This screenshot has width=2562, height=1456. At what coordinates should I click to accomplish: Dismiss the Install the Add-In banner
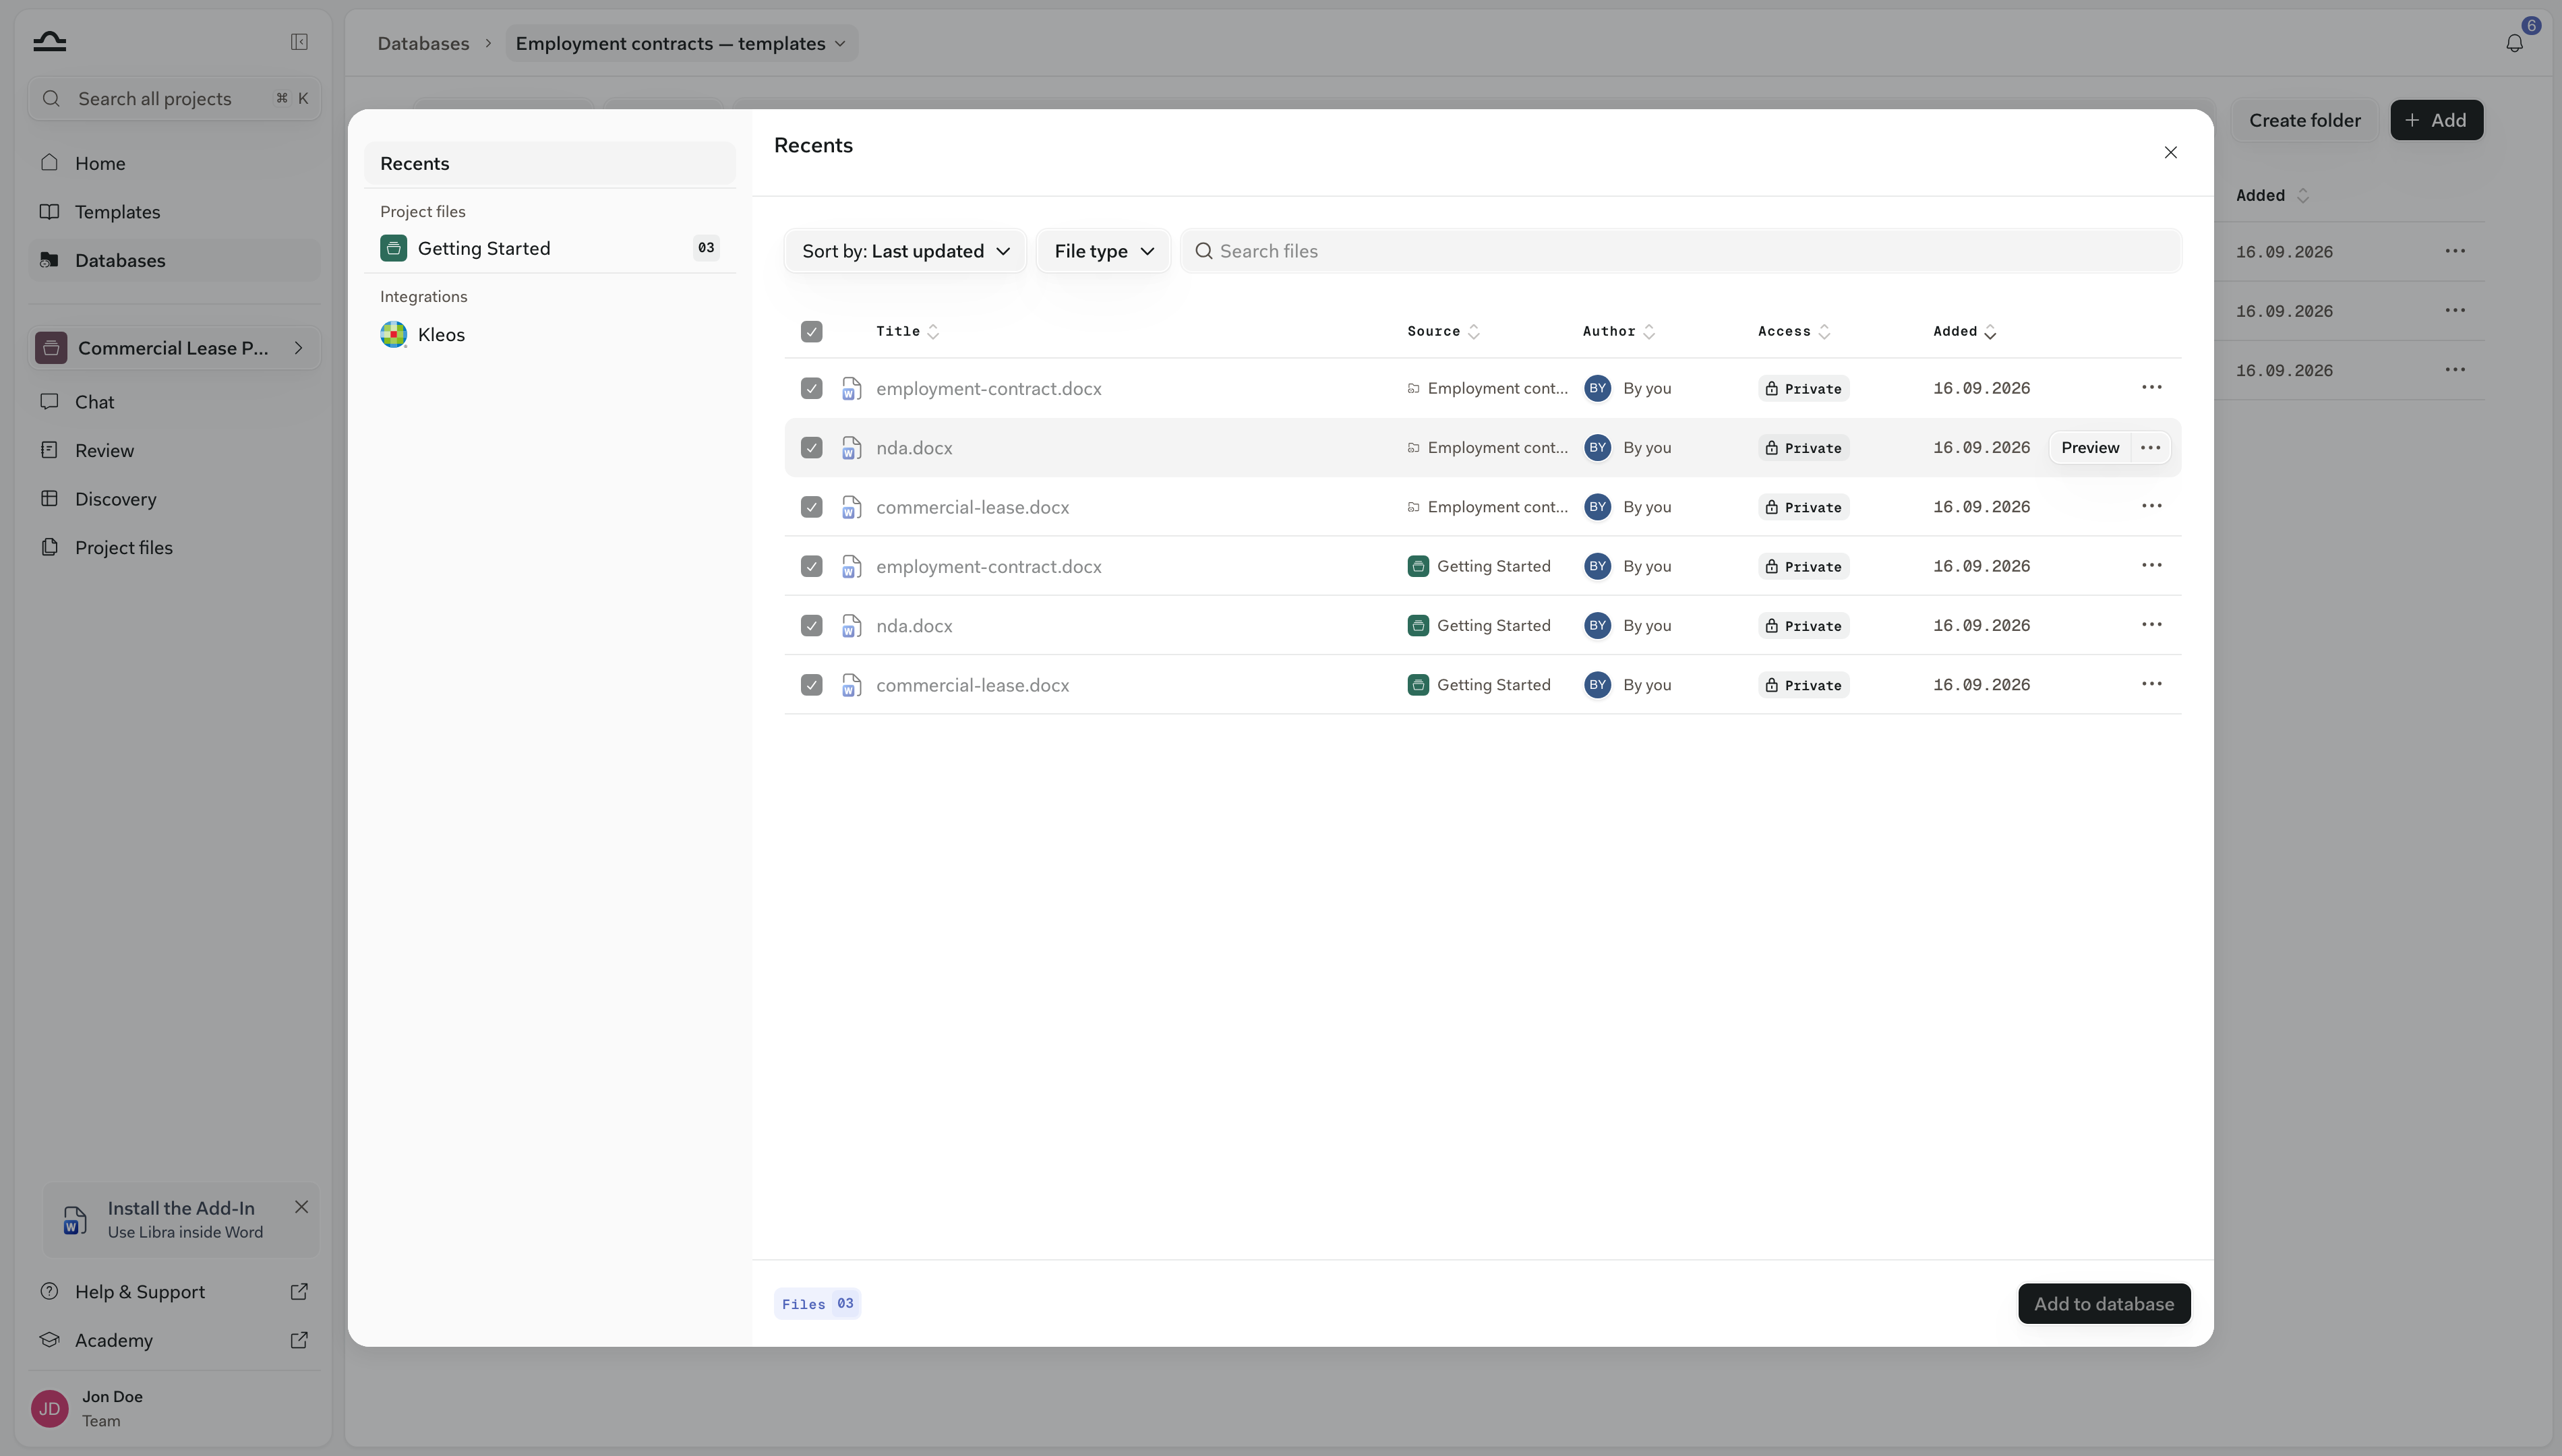(301, 1207)
